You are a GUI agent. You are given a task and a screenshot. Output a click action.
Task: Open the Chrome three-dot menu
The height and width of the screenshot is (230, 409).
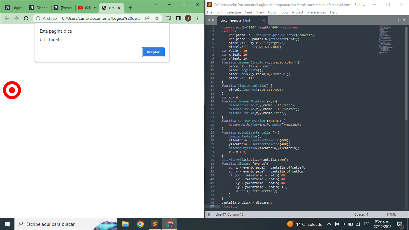[198, 18]
